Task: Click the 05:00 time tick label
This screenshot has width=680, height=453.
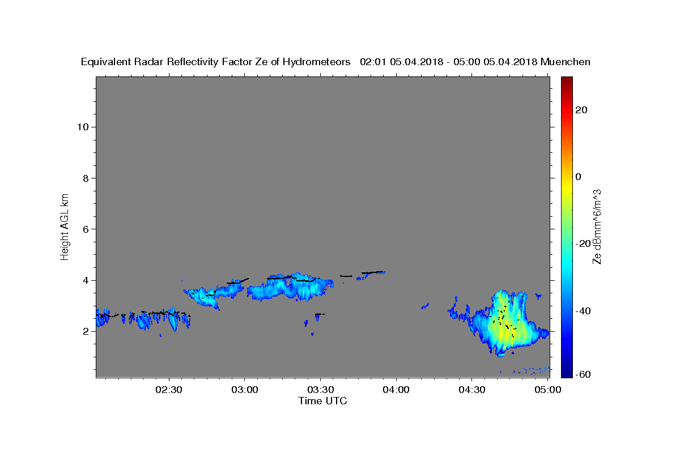Action: [547, 390]
